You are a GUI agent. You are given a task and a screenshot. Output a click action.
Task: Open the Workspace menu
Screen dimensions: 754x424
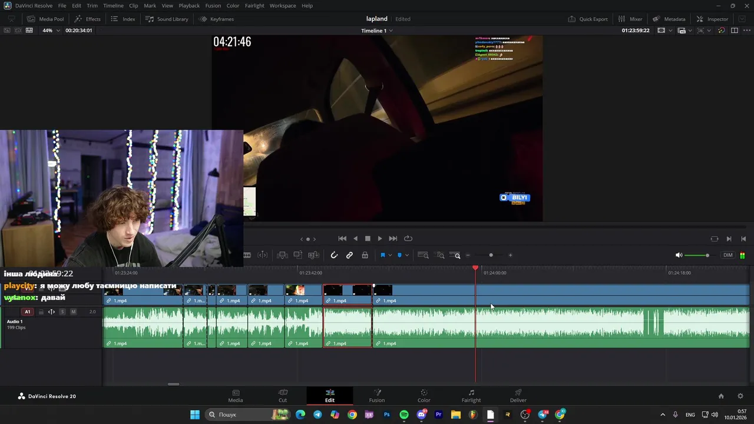pyautogui.click(x=283, y=5)
